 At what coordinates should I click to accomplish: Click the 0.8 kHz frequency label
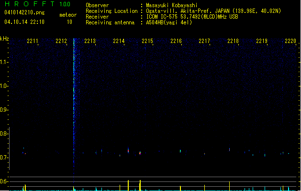pyautogui.click(x=4, y=134)
